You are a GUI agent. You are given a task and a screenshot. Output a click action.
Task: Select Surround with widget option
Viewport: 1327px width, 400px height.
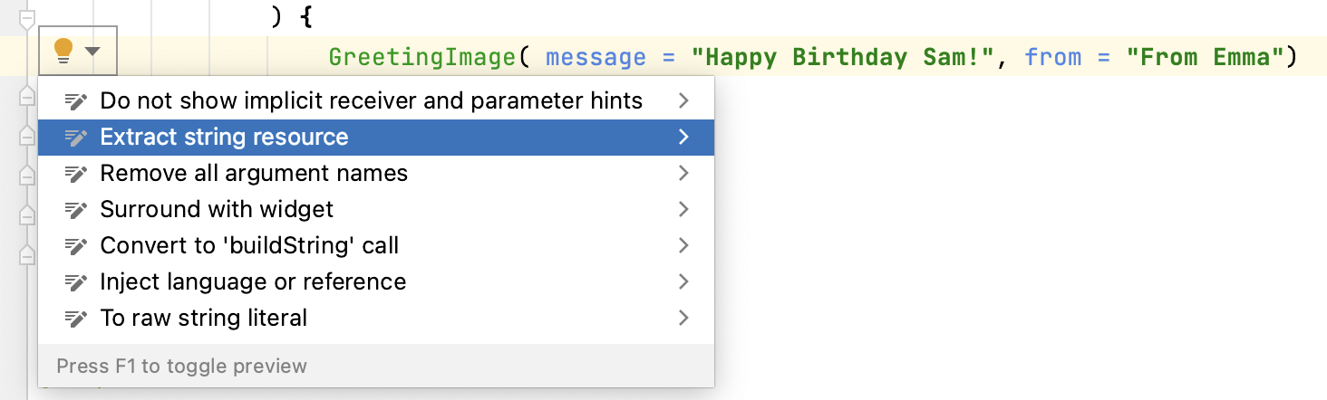tap(217, 210)
